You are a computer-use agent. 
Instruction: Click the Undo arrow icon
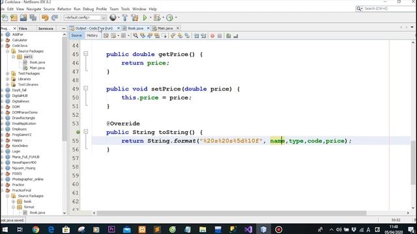pos(45,18)
